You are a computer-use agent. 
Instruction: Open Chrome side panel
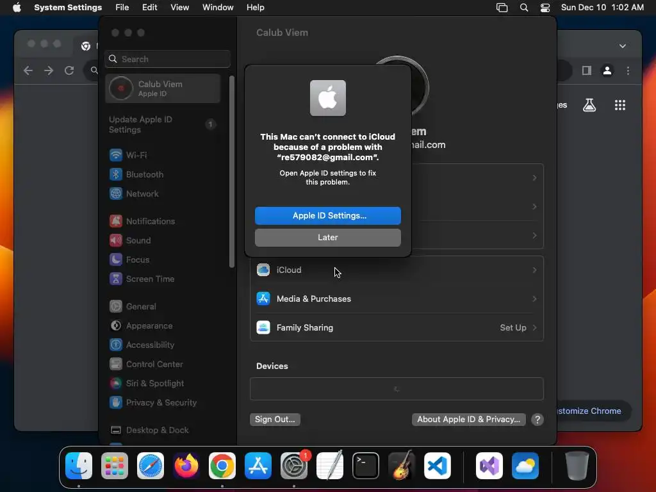click(x=587, y=70)
